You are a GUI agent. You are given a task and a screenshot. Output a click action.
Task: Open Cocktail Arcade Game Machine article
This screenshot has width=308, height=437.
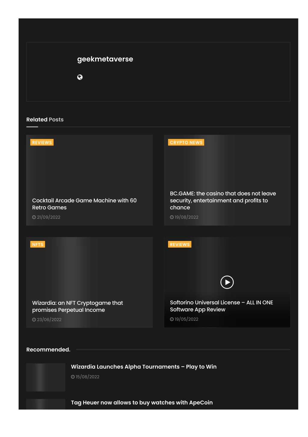coord(84,204)
